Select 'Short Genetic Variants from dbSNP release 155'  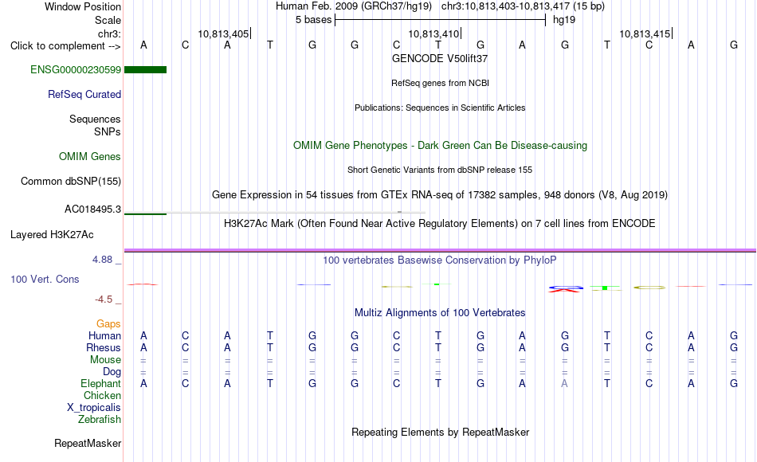[x=440, y=170]
